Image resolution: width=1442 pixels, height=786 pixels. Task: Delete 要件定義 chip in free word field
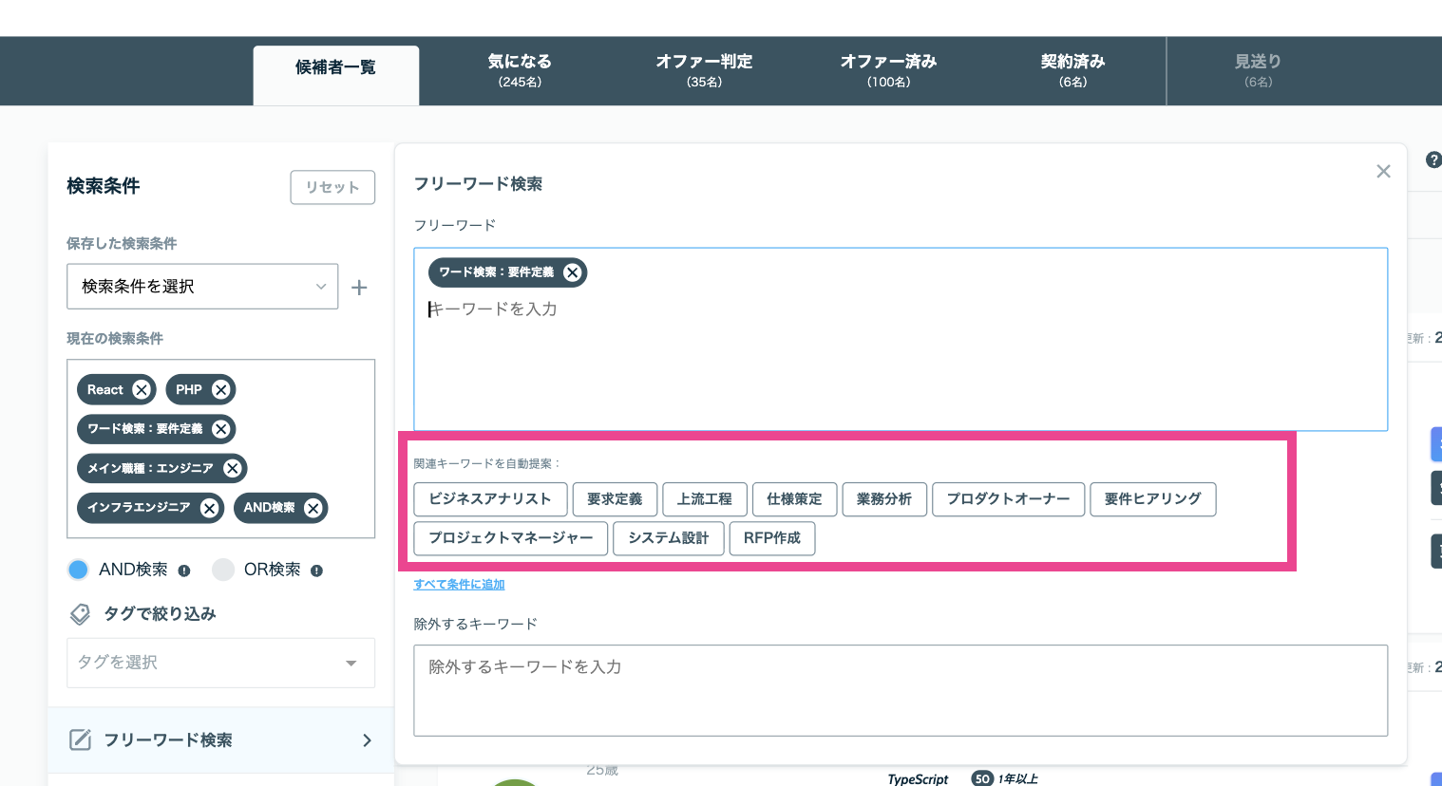point(573,272)
